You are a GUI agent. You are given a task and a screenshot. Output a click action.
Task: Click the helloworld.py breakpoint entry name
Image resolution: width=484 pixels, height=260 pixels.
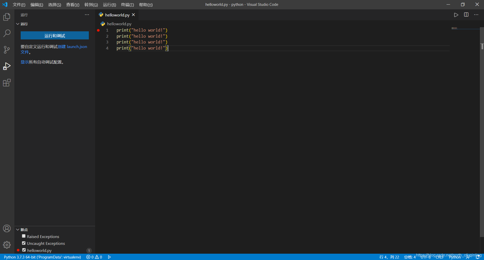click(39, 250)
